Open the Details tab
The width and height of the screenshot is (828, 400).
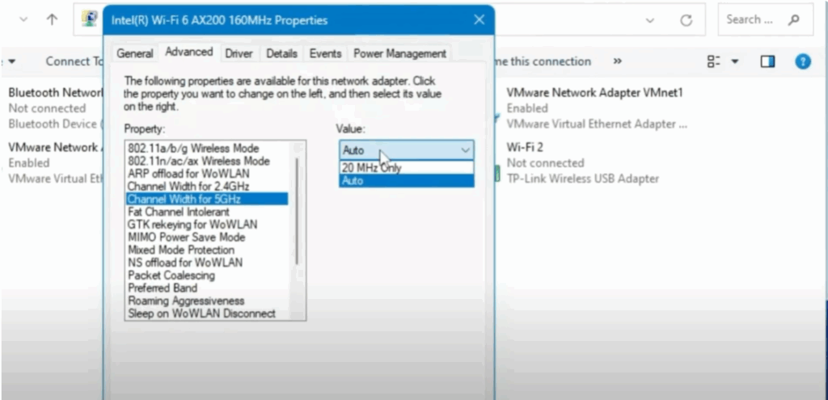[281, 53]
